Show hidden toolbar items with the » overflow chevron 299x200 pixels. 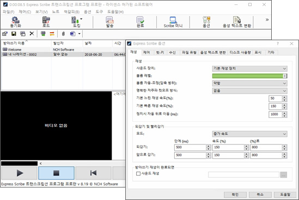tap(267, 20)
